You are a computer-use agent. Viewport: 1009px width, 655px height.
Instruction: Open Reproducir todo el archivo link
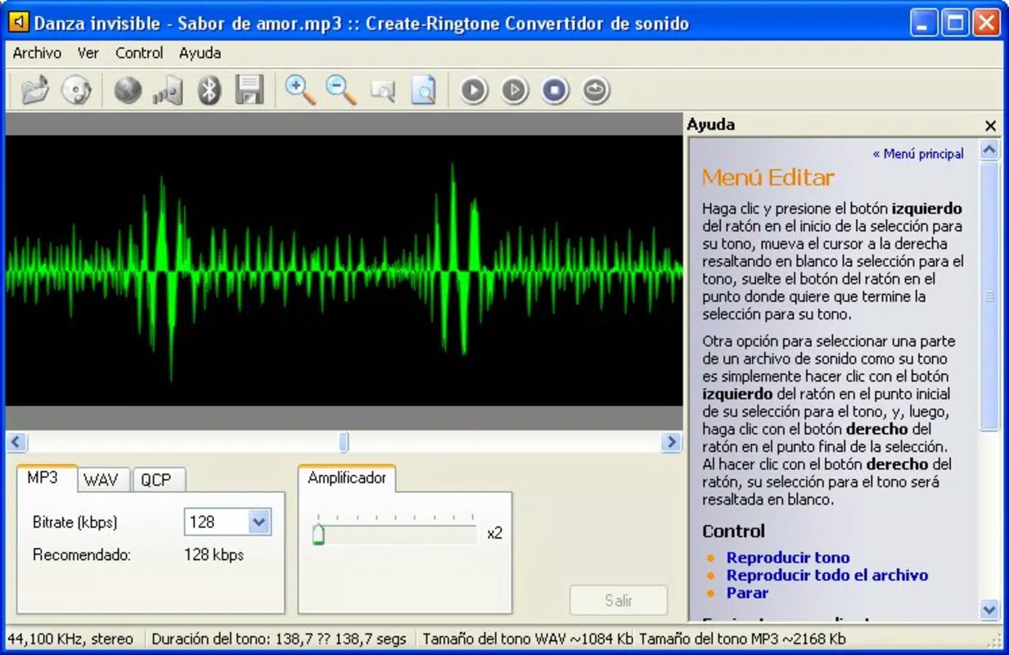(x=827, y=575)
